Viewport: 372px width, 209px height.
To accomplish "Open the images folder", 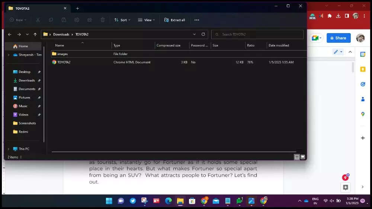I will (x=62, y=54).
